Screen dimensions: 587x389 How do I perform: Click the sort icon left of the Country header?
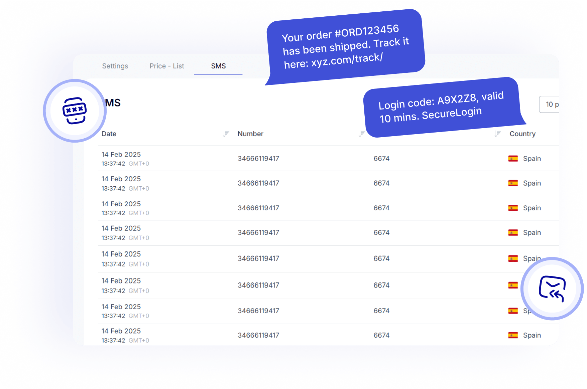point(498,134)
